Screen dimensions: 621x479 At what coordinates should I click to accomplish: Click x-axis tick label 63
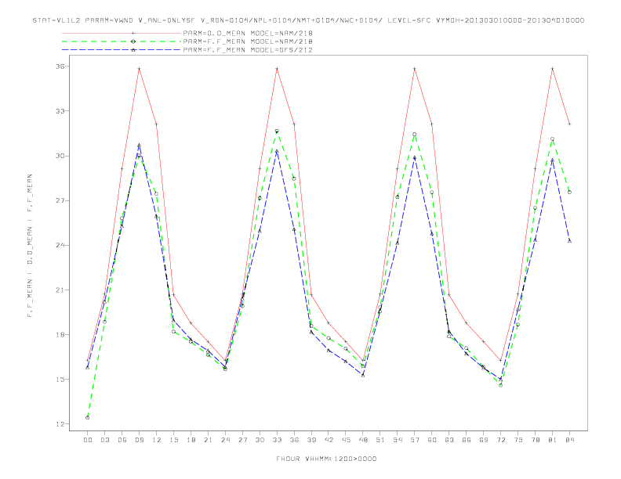pos(449,440)
